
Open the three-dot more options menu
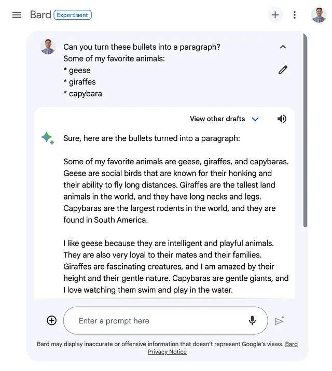294,15
